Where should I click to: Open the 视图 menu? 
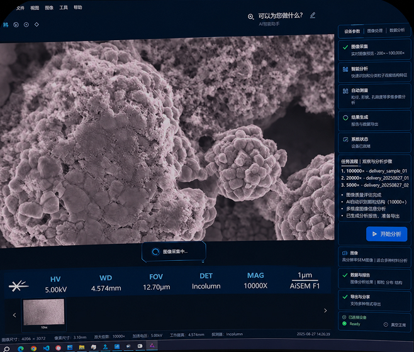click(x=35, y=8)
